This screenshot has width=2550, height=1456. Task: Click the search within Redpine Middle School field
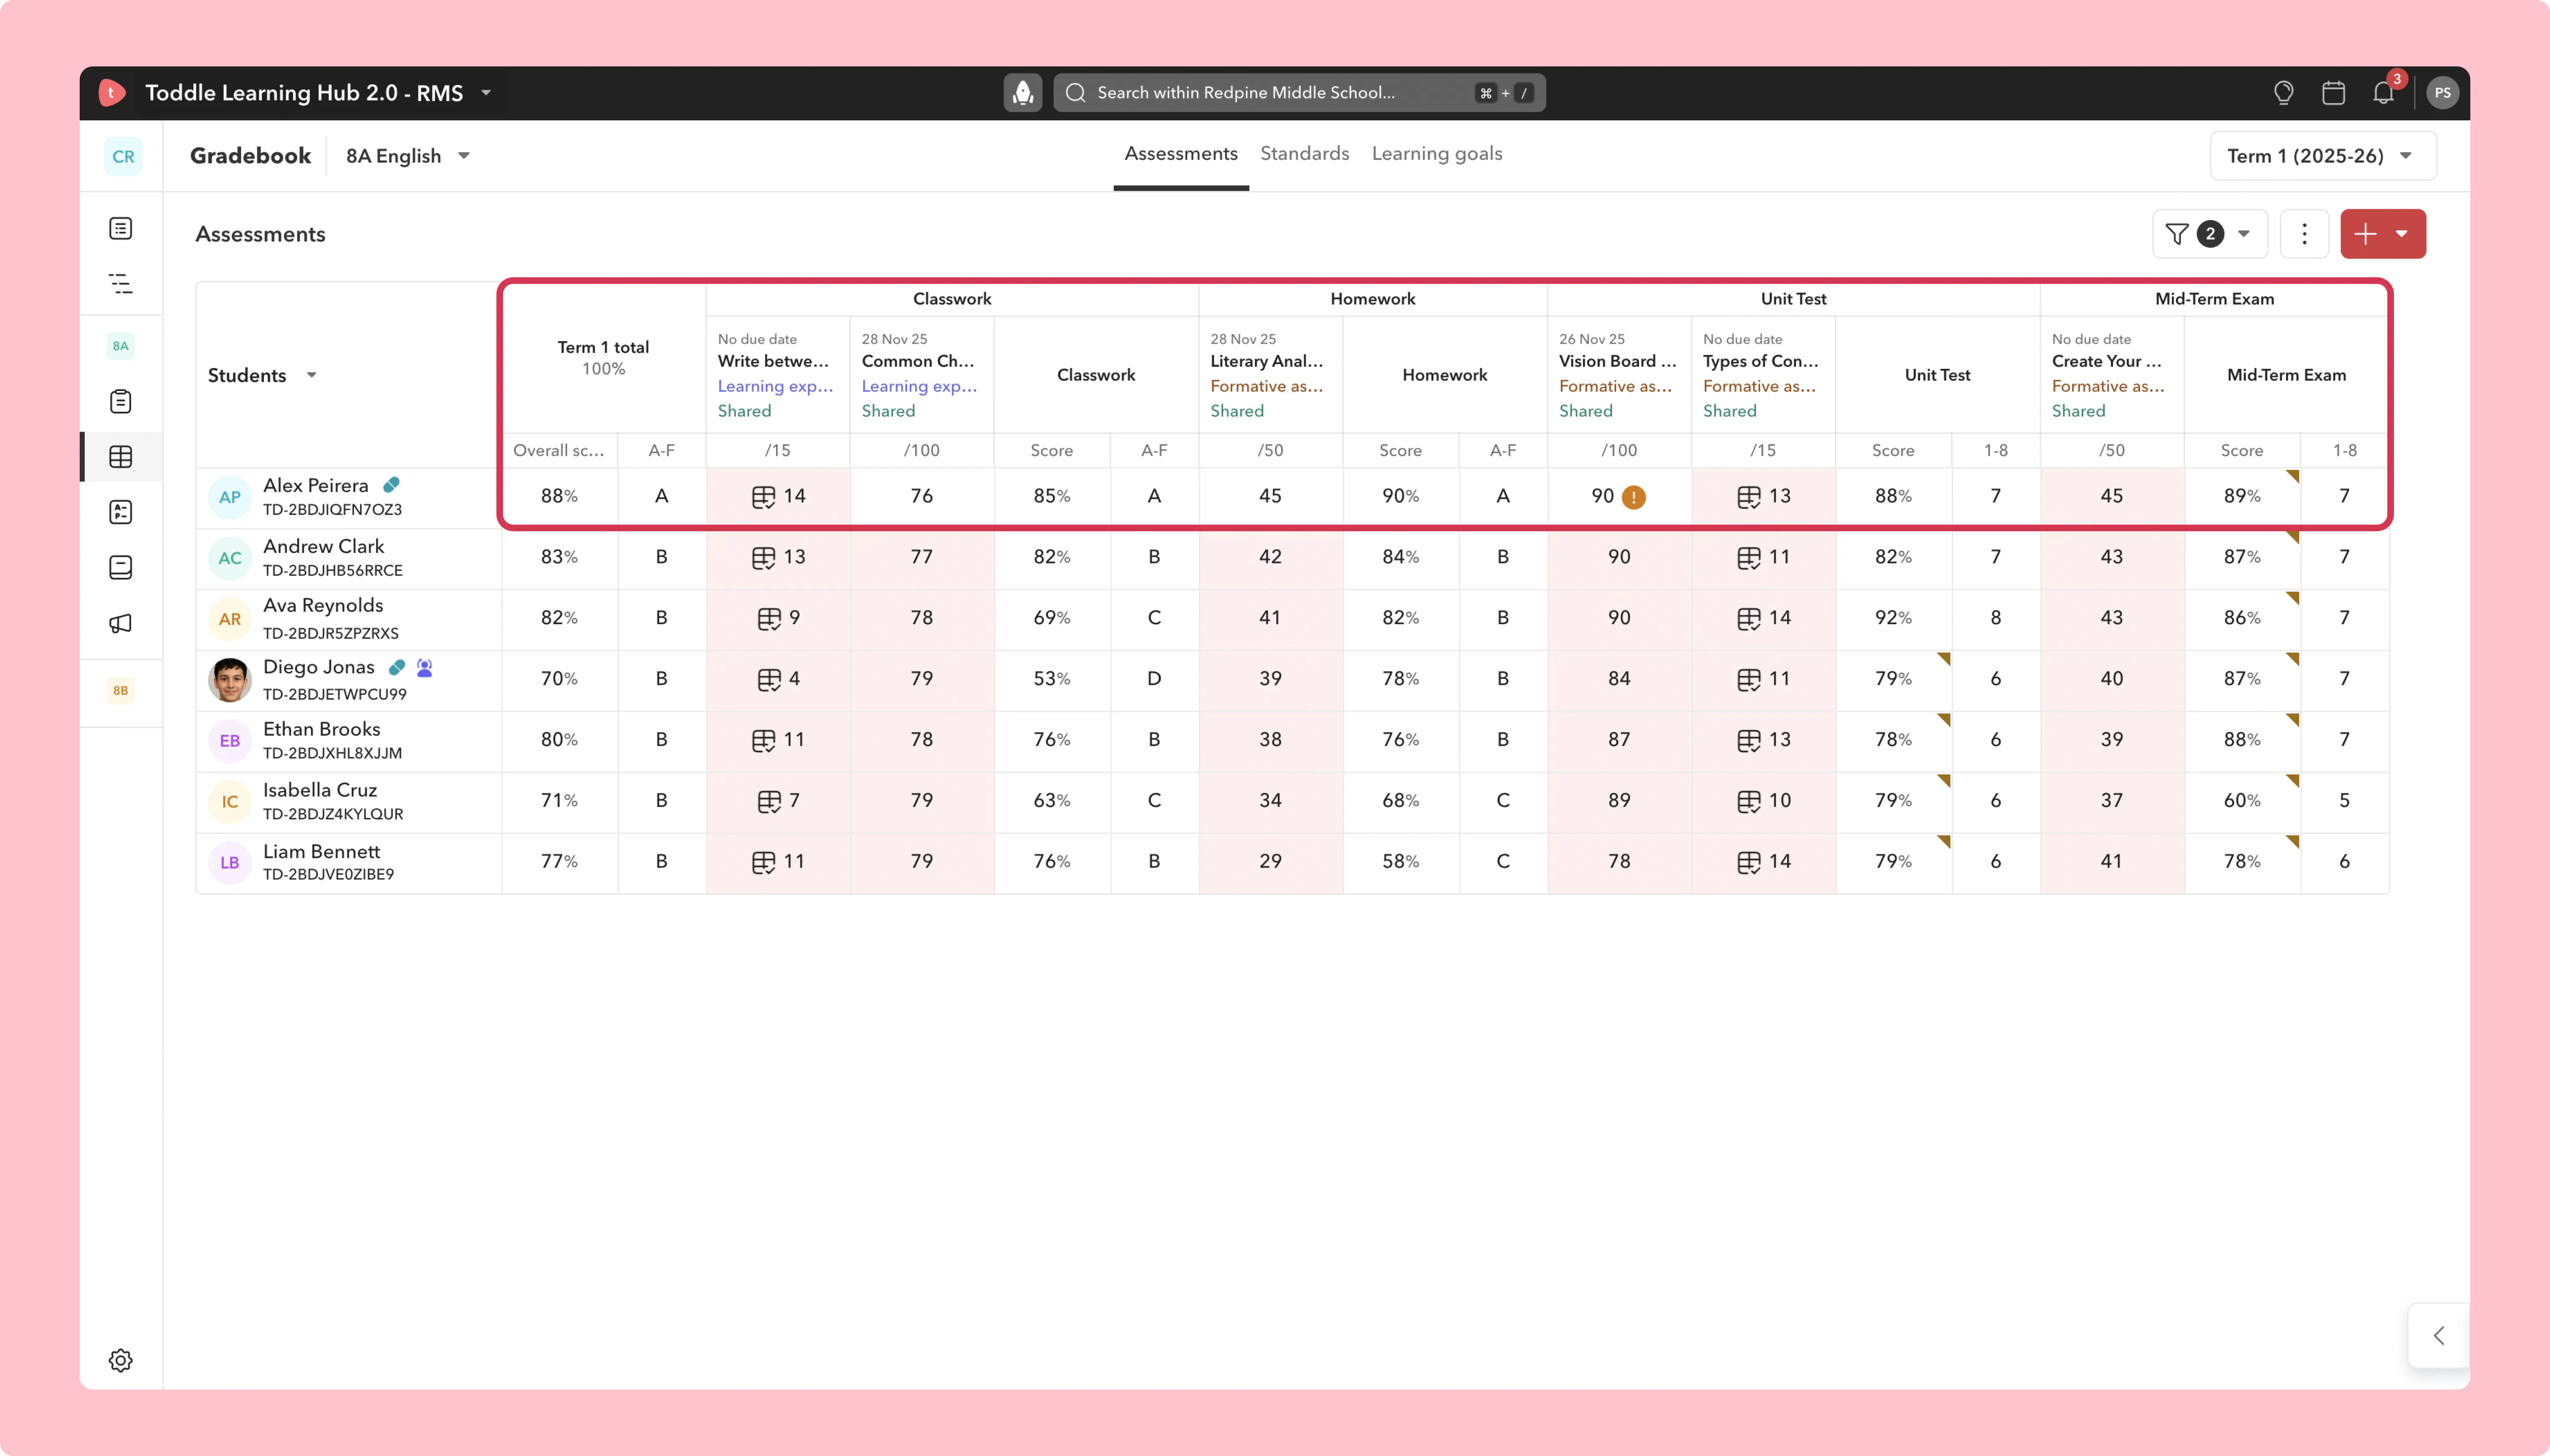pyautogui.click(x=1299, y=93)
